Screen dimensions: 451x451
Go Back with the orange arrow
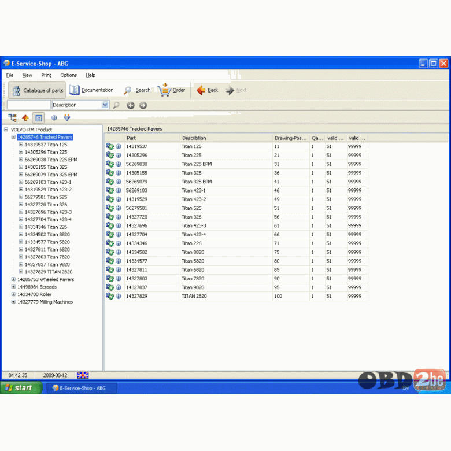pyautogui.click(x=208, y=90)
